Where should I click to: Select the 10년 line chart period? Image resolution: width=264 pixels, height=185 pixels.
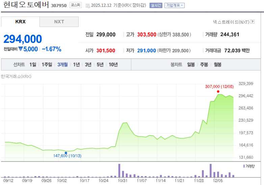pos(113,64)
